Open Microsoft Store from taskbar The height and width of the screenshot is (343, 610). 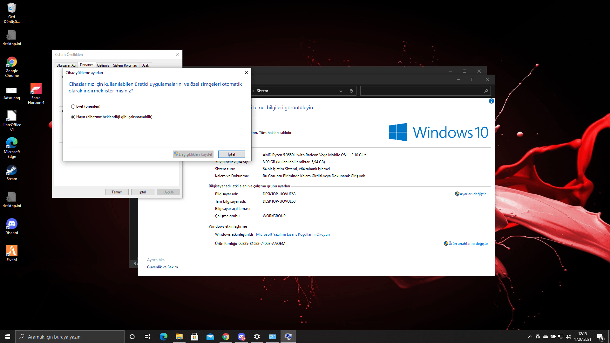tap(194, 337)
